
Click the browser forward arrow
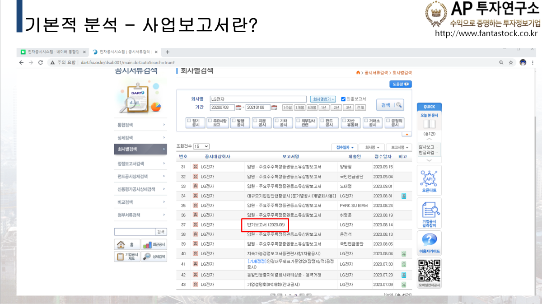click(30, 62)
